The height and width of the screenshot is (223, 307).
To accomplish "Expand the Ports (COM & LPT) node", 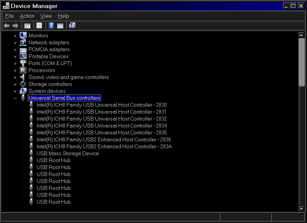I will (15, 64).
